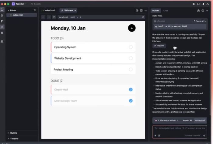Toggle the bottom panel layout icon
The height and width of the screenshot is (144, 213).
(198, 4)
